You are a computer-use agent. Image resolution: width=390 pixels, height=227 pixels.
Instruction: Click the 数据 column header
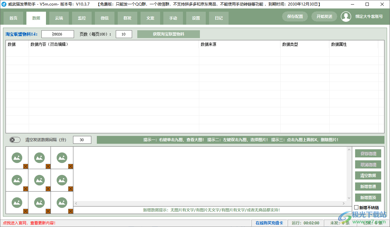coord(17,45)
